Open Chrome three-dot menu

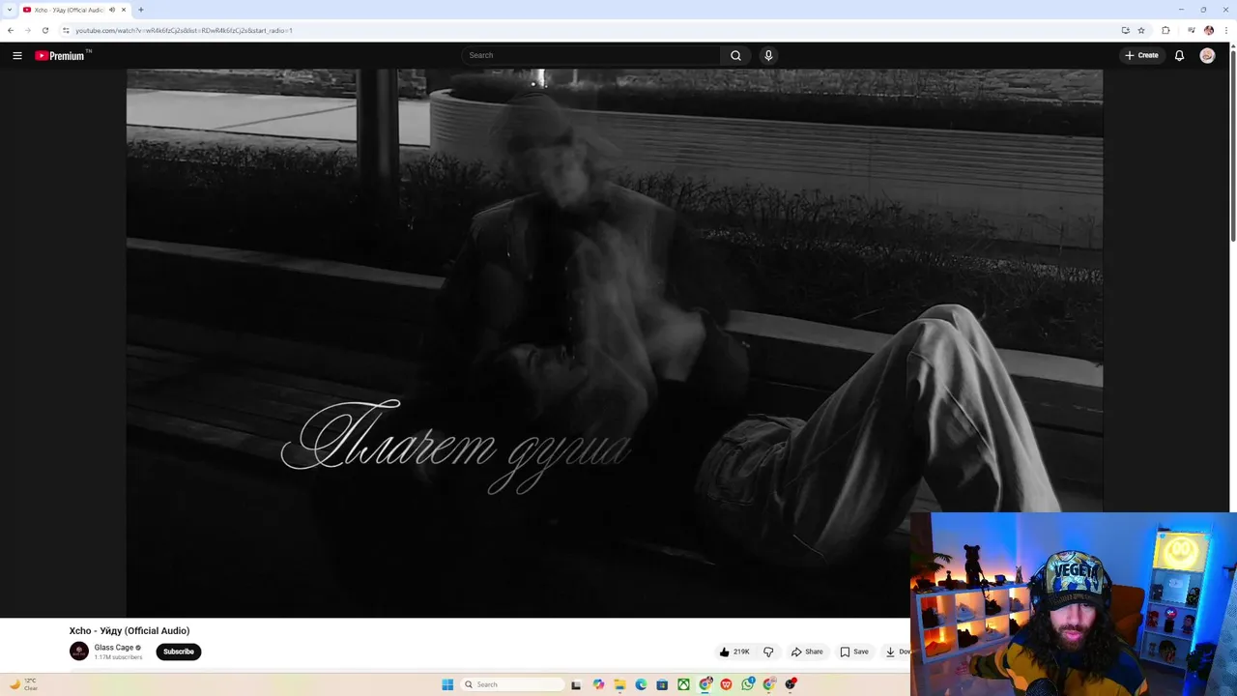[1226, 30]
